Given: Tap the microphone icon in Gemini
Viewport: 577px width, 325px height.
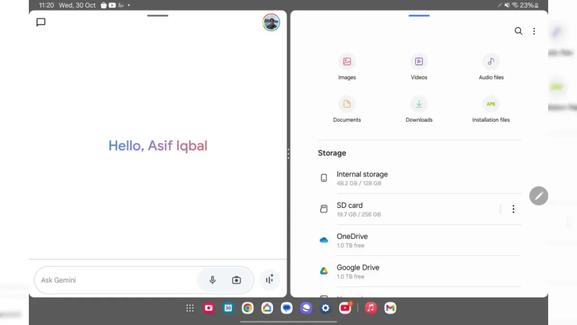Looking at the screenshot, I should (212, 280).
